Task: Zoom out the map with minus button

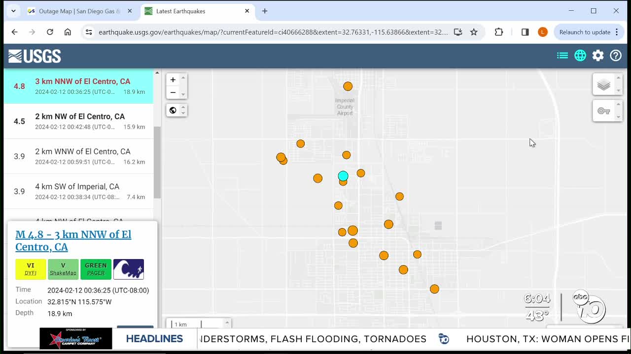Action: (173, 92)
